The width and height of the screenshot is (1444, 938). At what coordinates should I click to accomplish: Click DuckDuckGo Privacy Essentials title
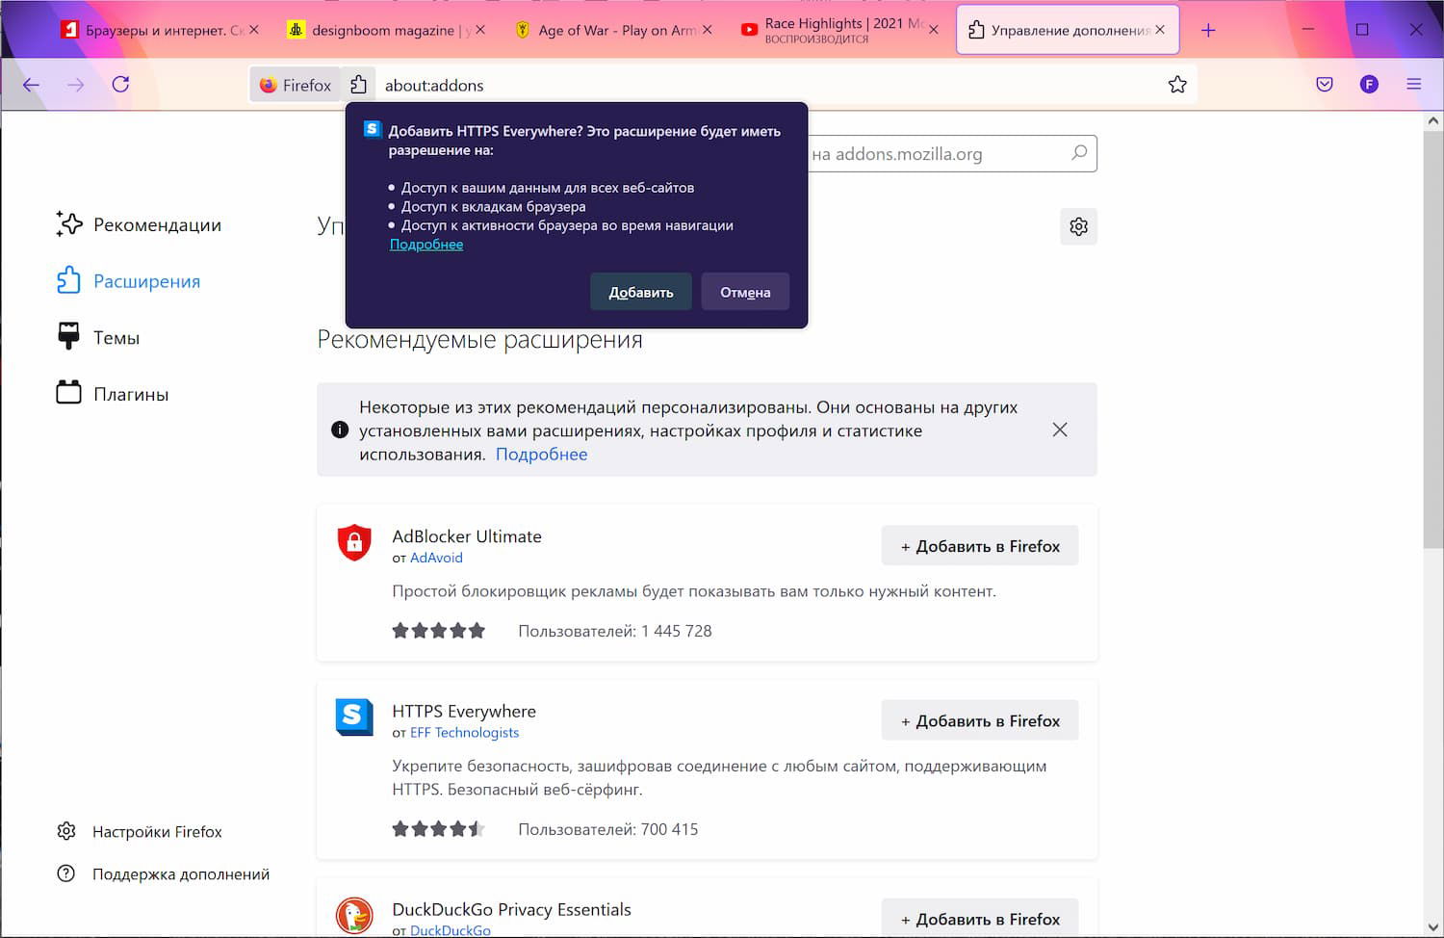(511, 909)
